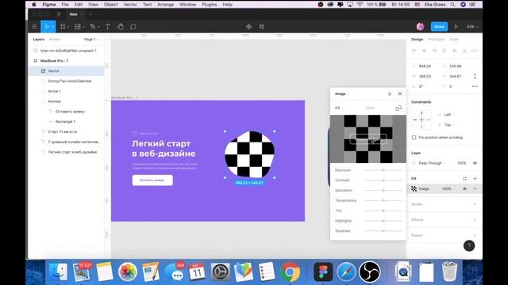Image resolution: width=508 pixels, height=285 pixels.
Task: Click the user avatar in toolbar
Action: (x=420, y=27)
